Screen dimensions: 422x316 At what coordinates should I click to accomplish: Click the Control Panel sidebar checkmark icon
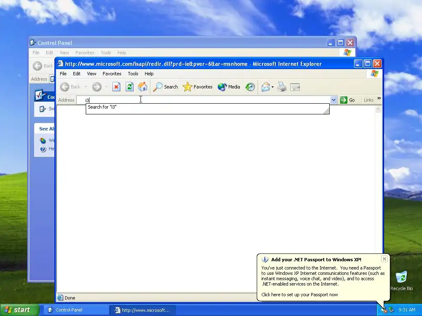click(x=40, y=95)
